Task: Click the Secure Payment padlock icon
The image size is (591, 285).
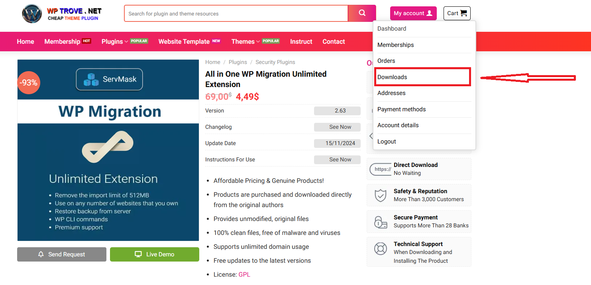Action: (380, 221)
